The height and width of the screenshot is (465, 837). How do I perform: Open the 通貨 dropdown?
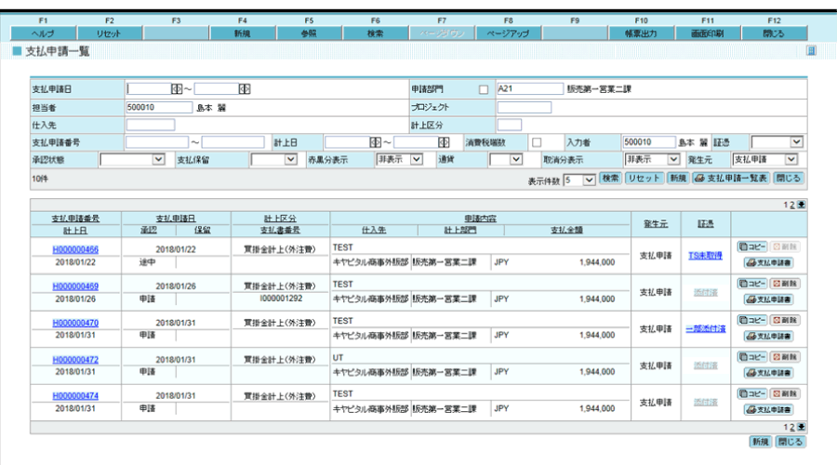coord(506,160)
